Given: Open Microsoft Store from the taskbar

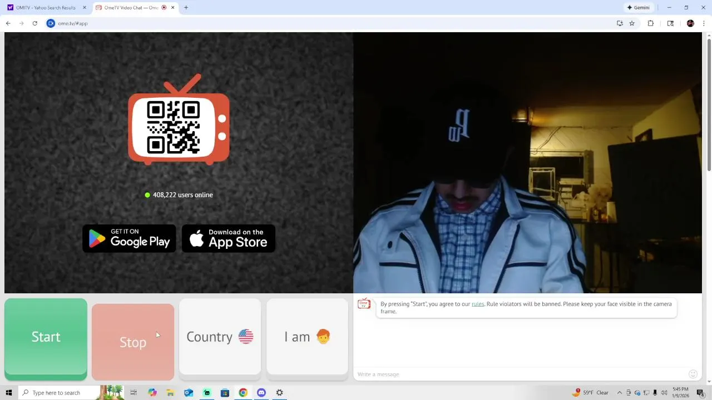Looking at the screenshot, I should (225, 393).
